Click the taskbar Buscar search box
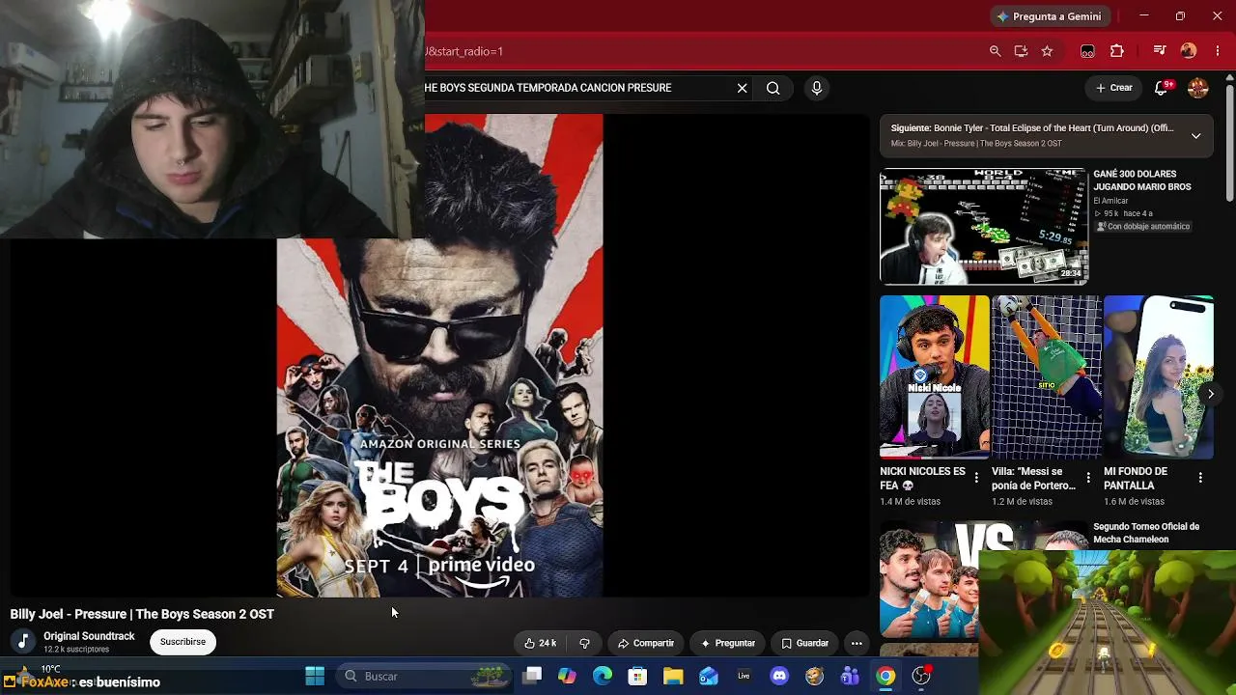The width and height of the screenshot is (1236, 695). pos(426,677)
